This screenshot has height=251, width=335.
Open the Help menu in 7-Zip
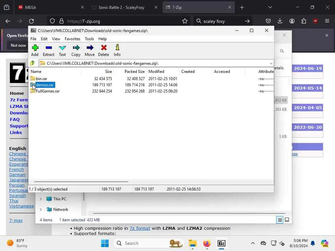pos(102,39)
